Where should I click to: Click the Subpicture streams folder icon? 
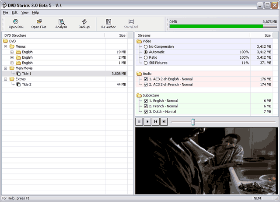coord(139,95)
